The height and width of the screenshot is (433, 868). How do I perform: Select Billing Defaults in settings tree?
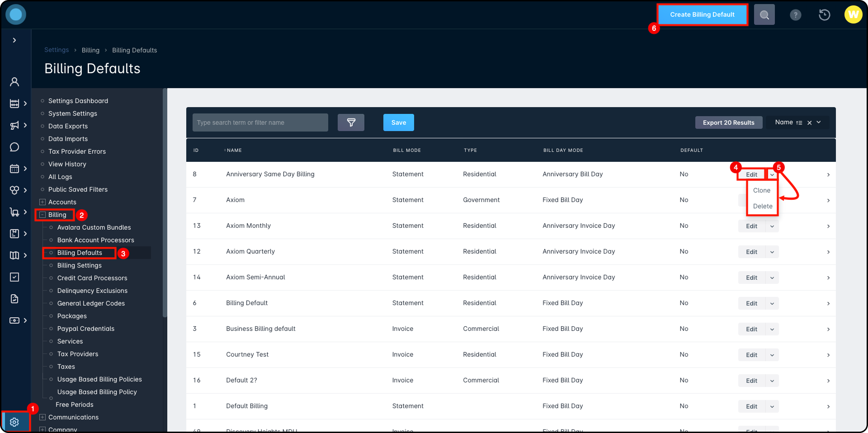coord(80,253)
